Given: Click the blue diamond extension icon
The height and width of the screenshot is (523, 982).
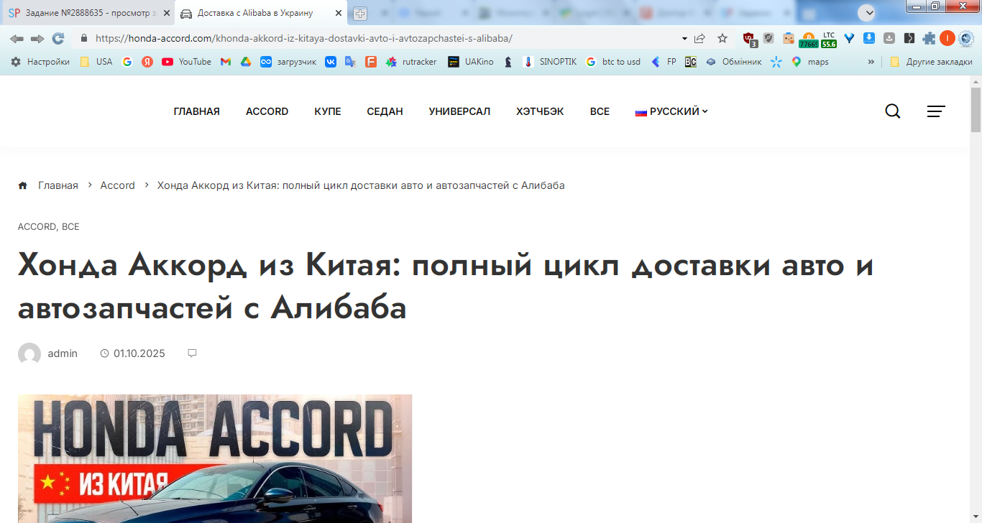Looking at the screenshot, I should 849,39.
